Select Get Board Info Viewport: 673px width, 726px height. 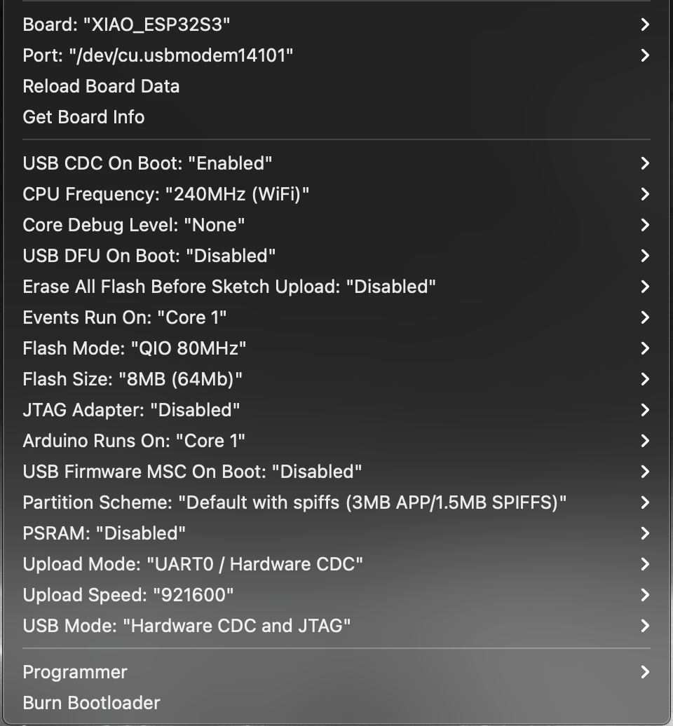click(x=336, y=117)
